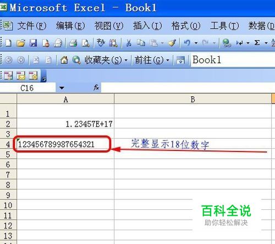
Task: Click the New workbook icon
Action: [x=8, y=43]
